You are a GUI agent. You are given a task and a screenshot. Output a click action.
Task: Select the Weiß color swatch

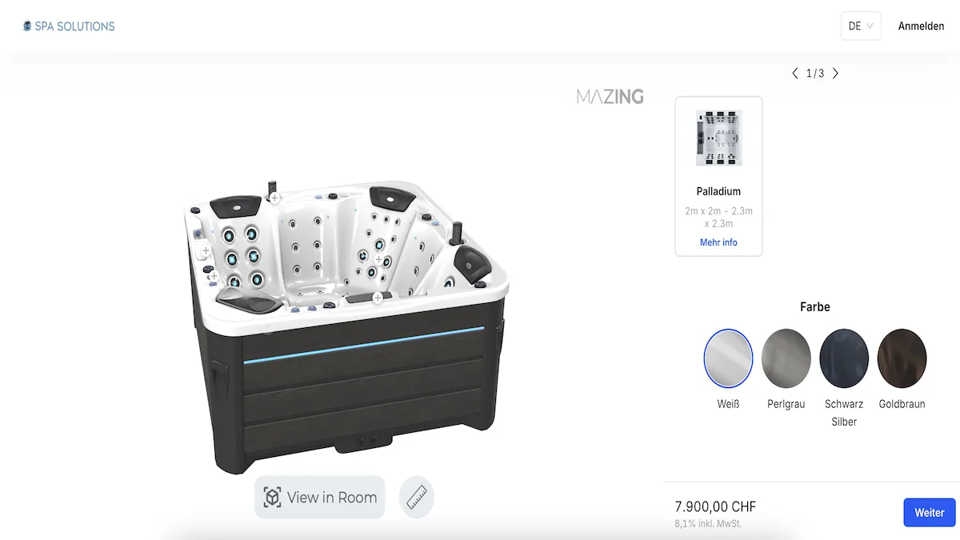coord(728,358)
